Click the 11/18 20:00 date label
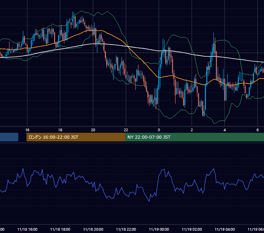The image size is (264, 233). pos(93,230)
